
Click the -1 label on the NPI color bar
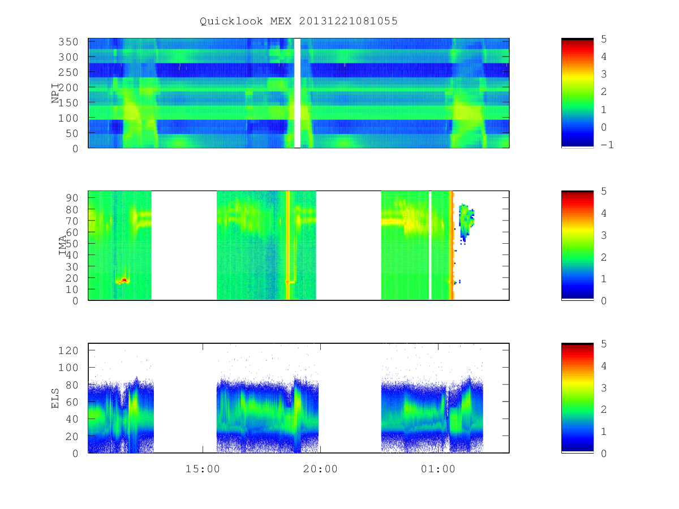(x=607, y=145)
